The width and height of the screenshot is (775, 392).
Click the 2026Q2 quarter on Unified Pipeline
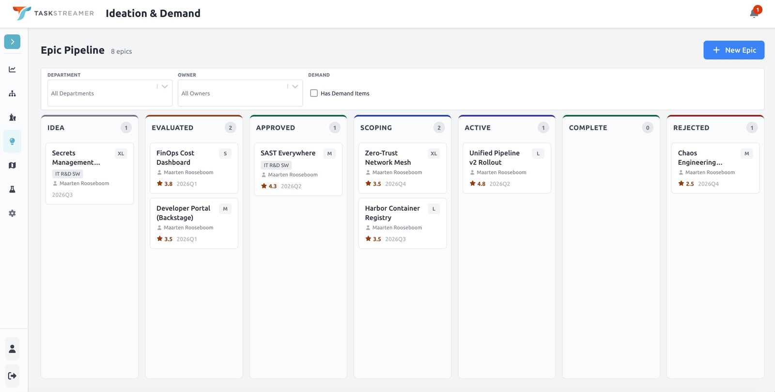point(500,184)
